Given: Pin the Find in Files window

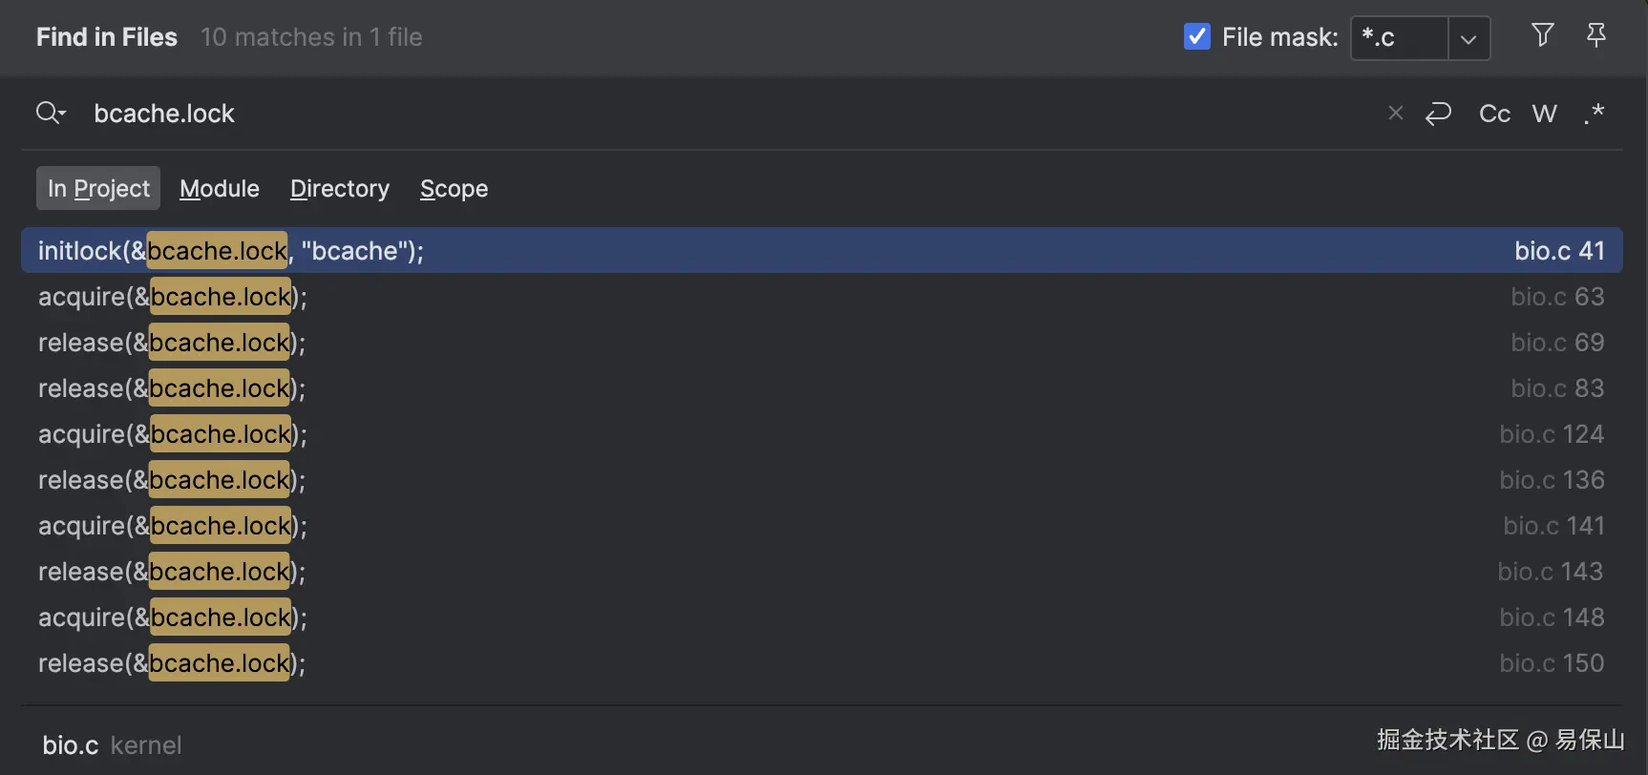Looking at the screenshot, I should coord(1595,36).
